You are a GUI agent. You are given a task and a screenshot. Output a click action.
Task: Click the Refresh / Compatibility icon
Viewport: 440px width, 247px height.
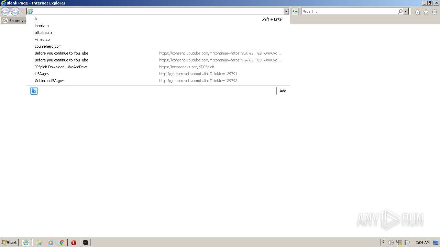[x=295, y=12]
